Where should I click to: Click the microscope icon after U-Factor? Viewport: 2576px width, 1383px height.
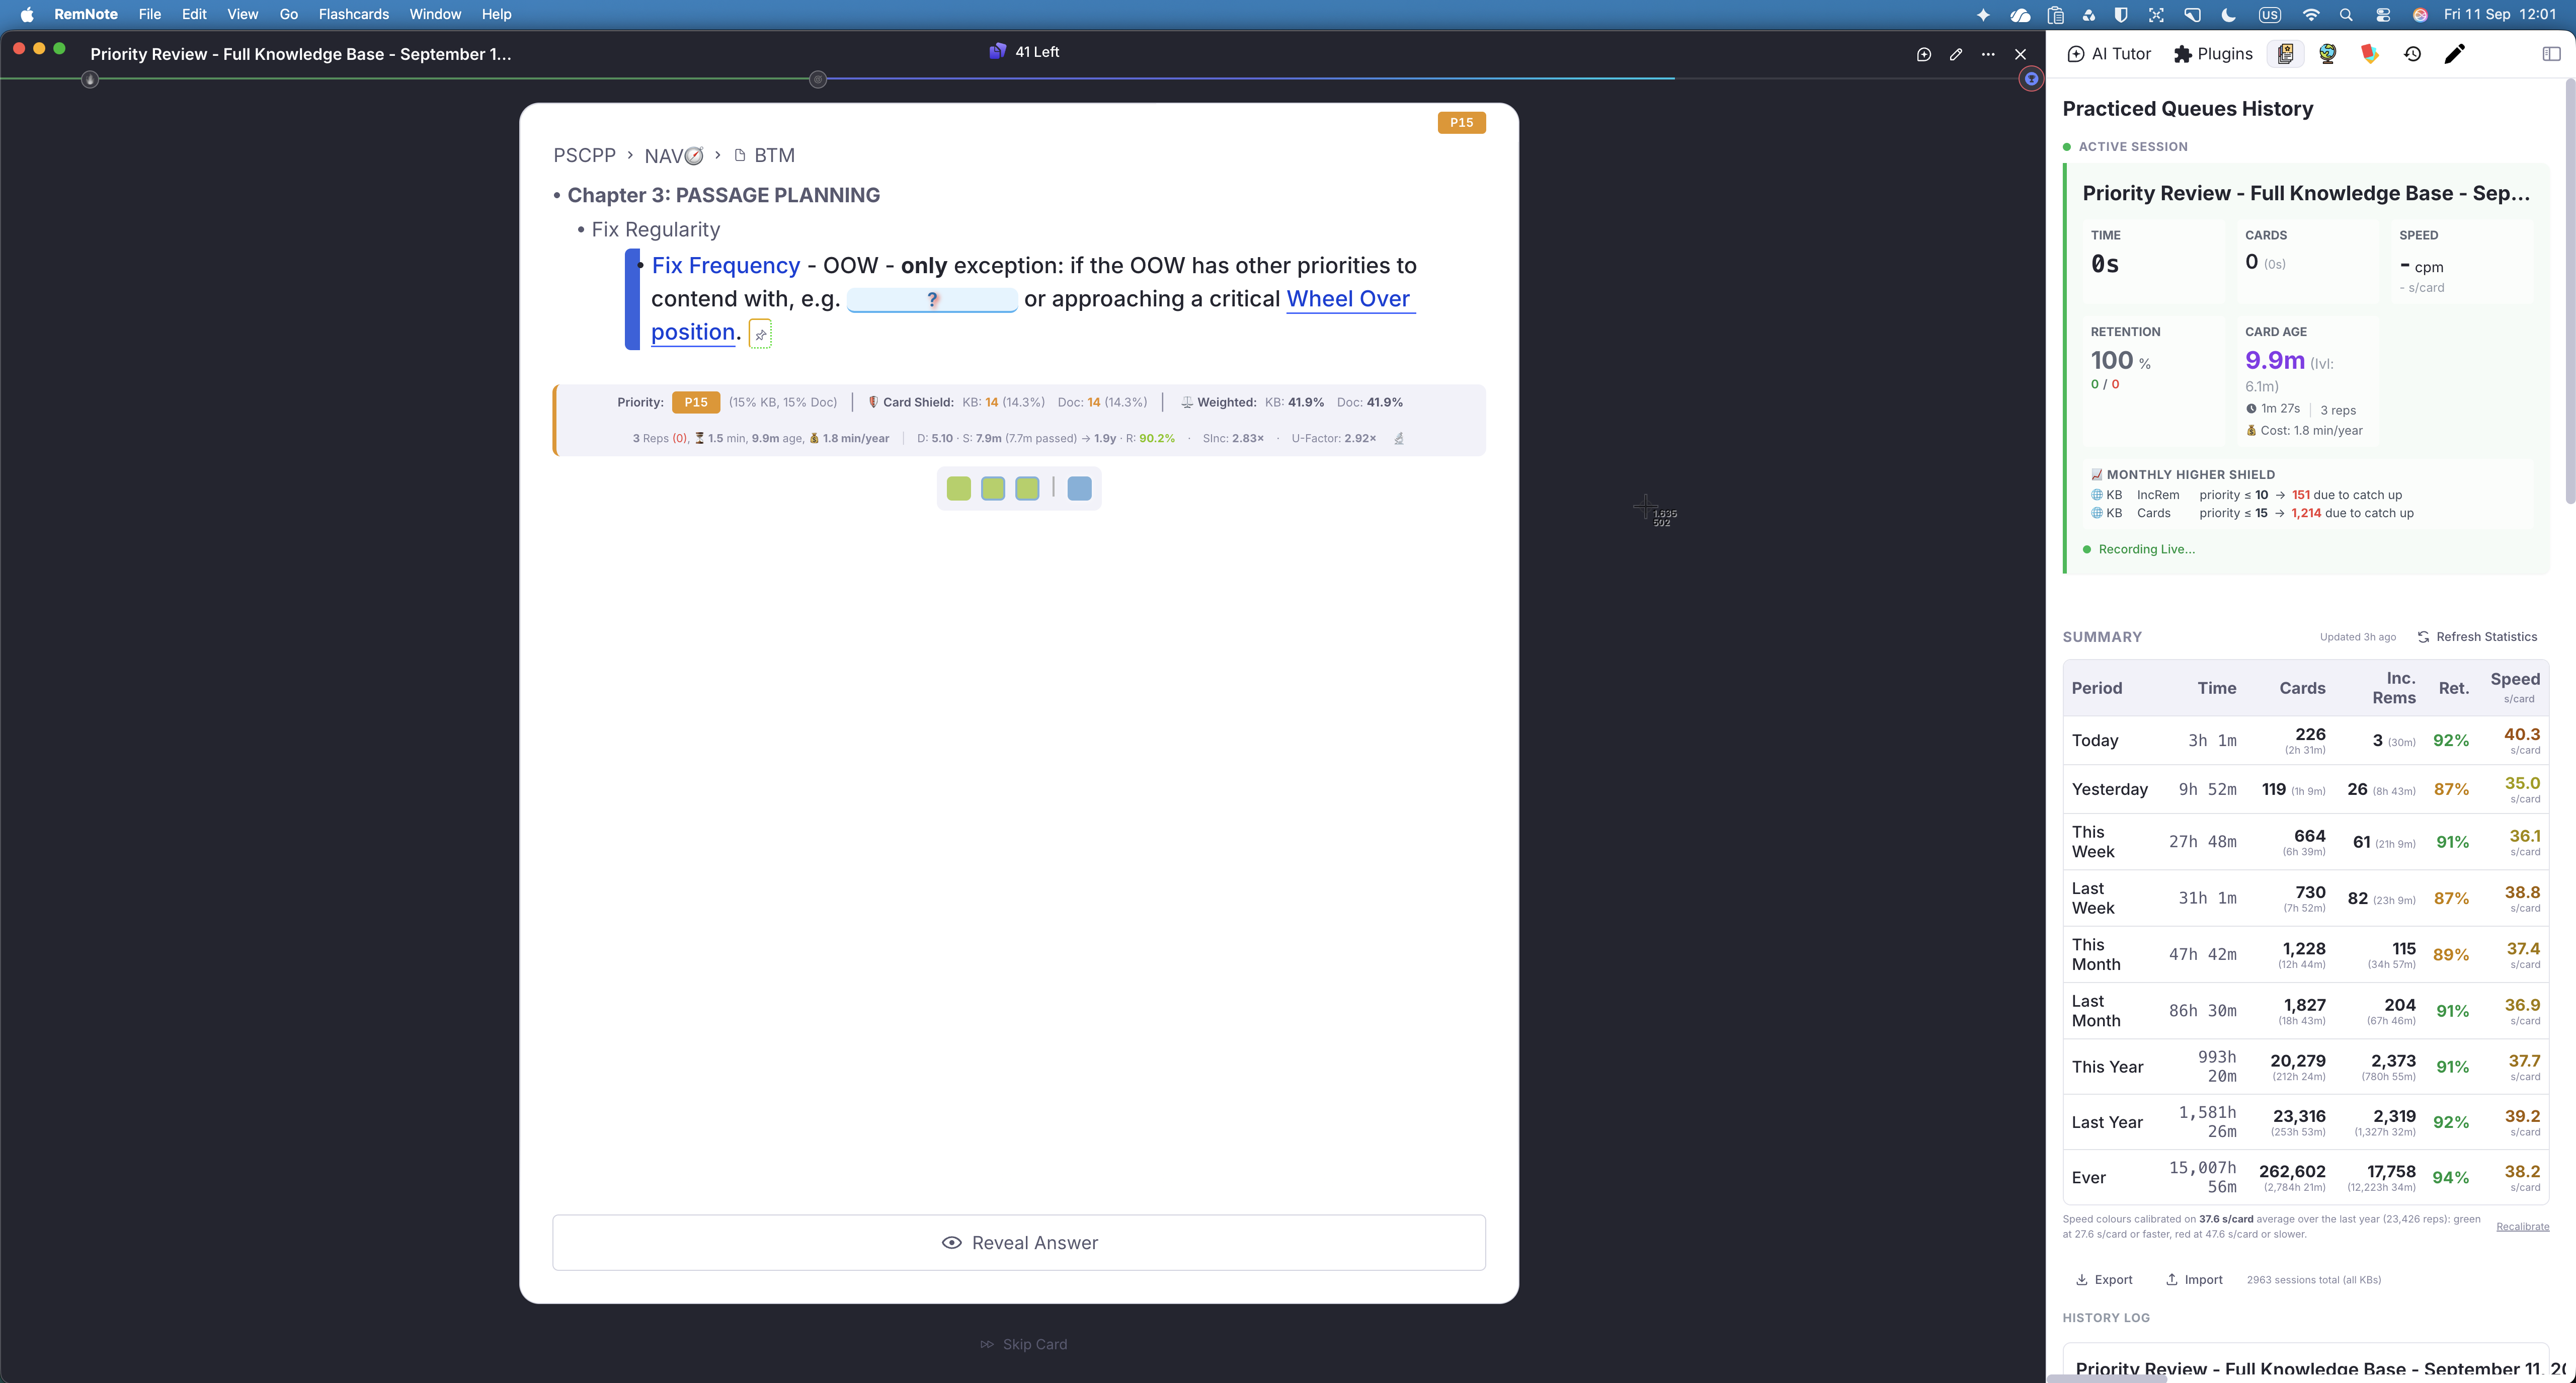point(1399,438)
